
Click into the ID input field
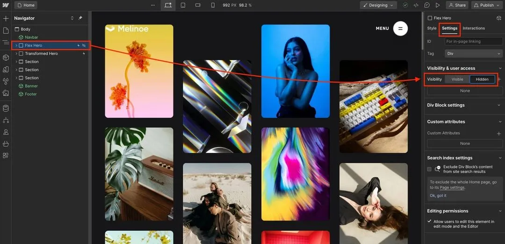pos(473,42)
